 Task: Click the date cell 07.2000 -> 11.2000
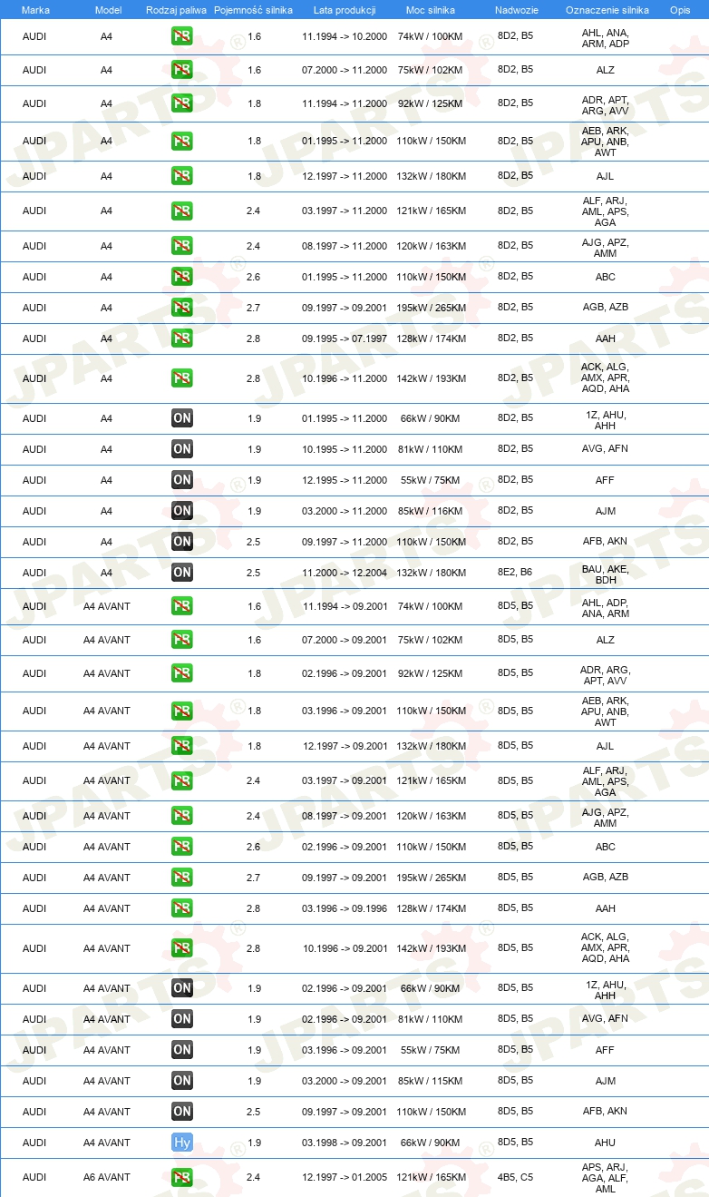tap(345, 70)
